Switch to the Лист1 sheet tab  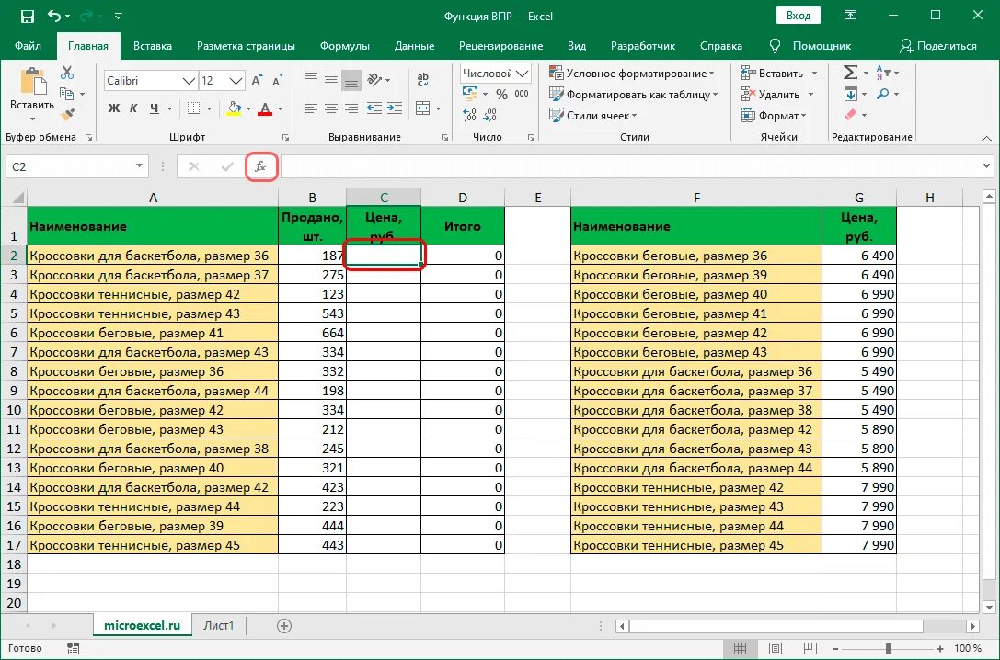pos(219,626)
